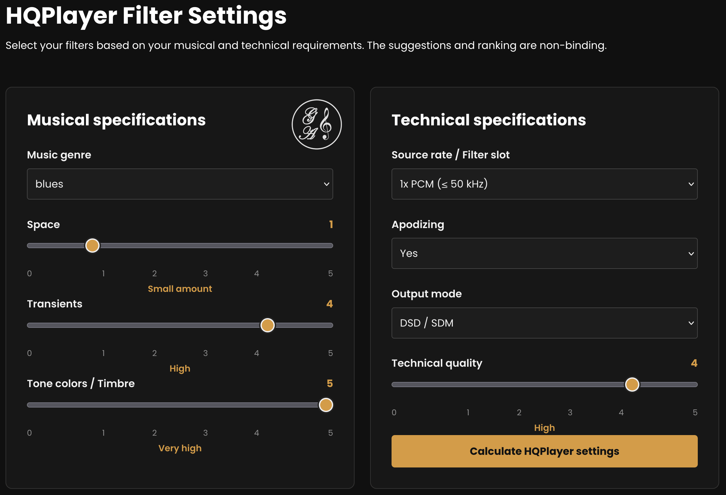The image size is (726, 495).
Task: Click the GA treble clef logo
Action: click(317, 124)
